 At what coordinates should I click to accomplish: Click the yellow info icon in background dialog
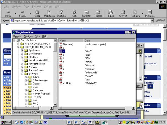point(140,51)
